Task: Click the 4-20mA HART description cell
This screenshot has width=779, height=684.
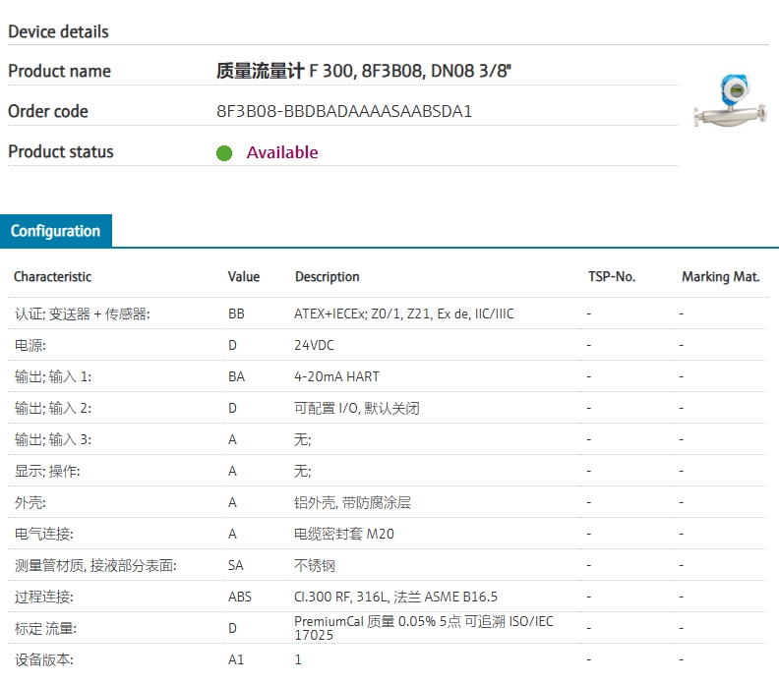Action: coord(336,376)
